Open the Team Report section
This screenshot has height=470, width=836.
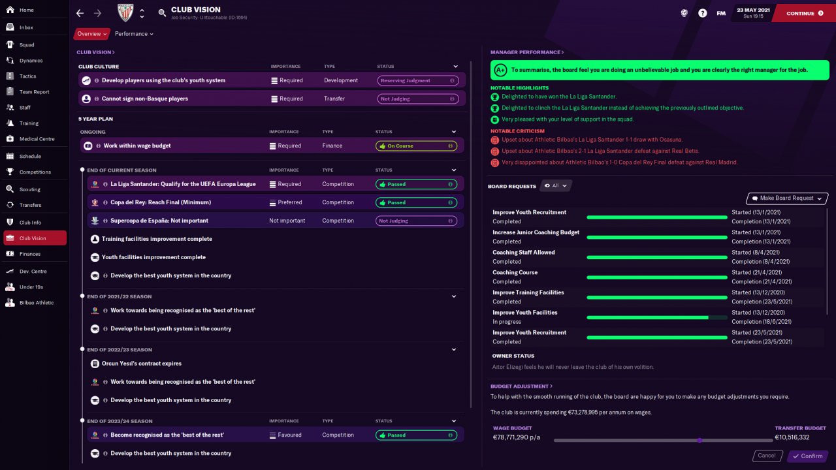[35, 92]
